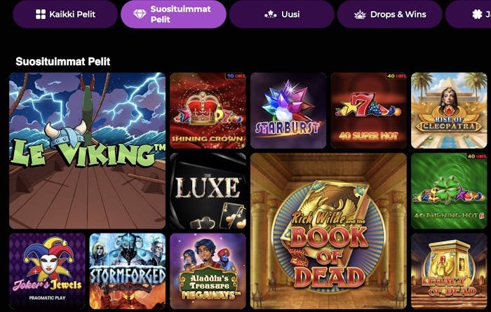The height and width of the screenshot is (312, 491).
Task: Open the Shining Crown slot thumbnail
Action: (x=208, y=111)
